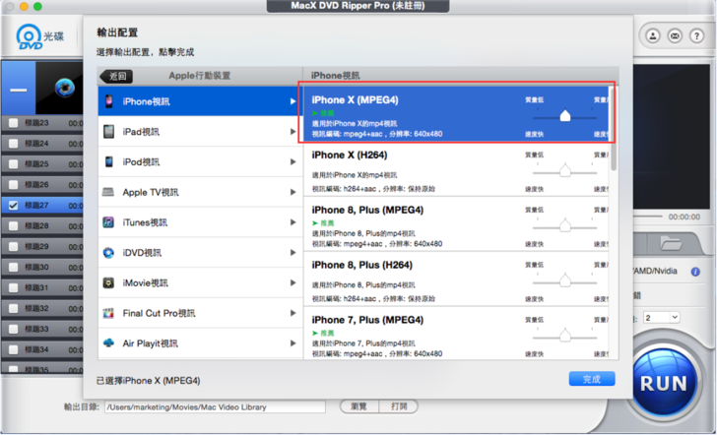This screenshot has height=435, width=717.
Task: Toggle checkbox for 標題30
Action: [13, 267]
